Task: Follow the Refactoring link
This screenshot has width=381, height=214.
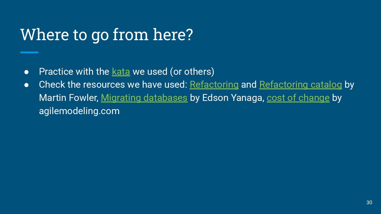Action: pos(214,85)
